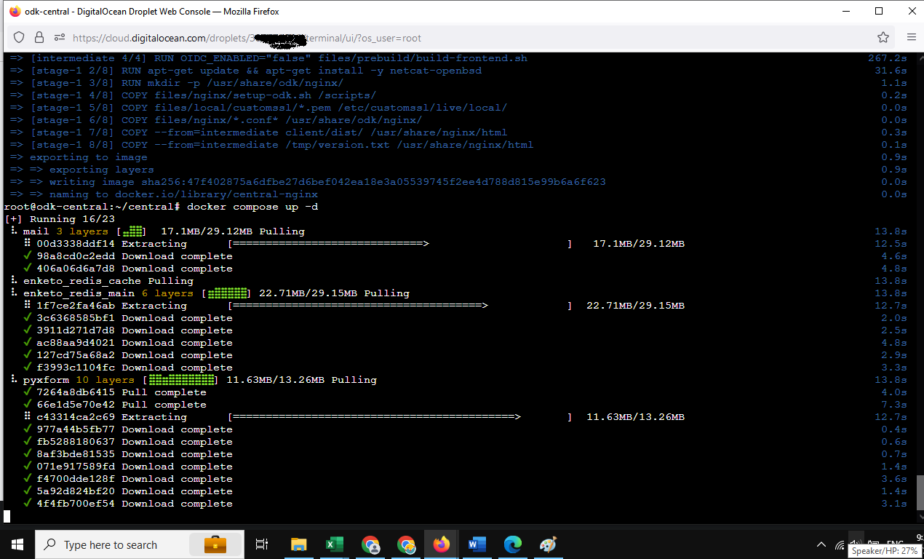The width and height of the screenshot is (924, 559).
Task: Click the layer ID 'c43314ca2c69'
Action: tap(76, 417)
